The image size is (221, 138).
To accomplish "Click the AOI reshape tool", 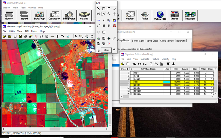I will (x=98, y=26).
